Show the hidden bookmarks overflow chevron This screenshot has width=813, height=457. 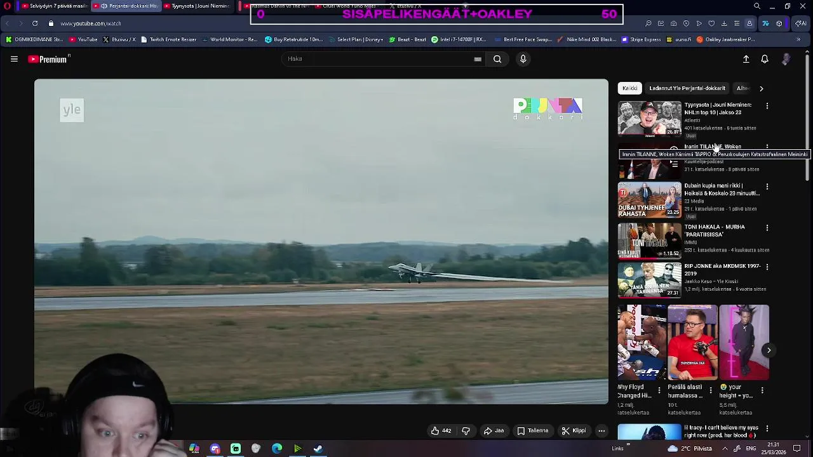[x=798, y=39]
